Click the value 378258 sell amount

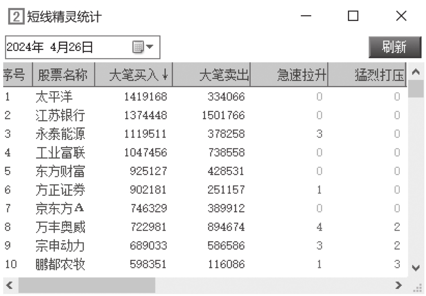[226, 134]
